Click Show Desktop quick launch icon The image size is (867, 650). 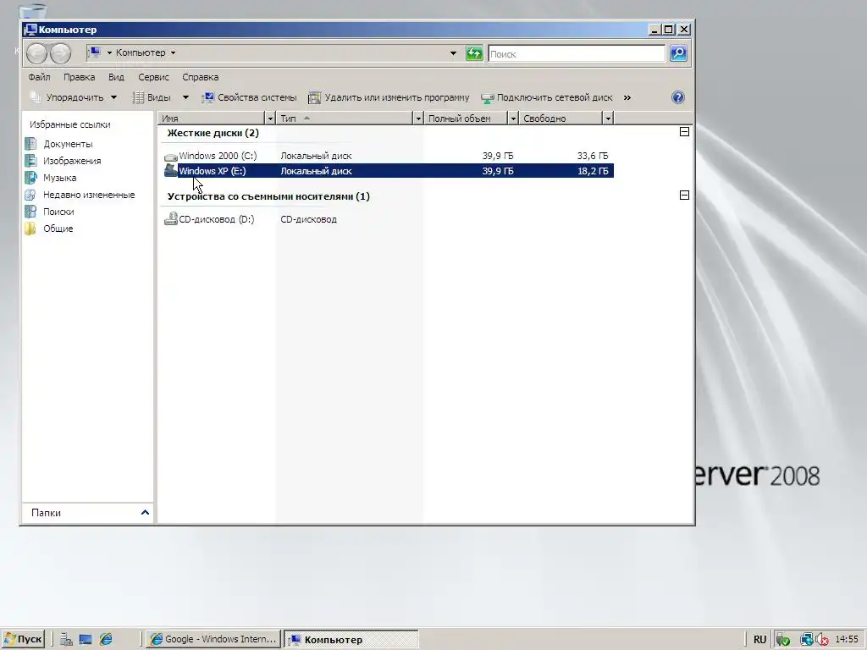(86, 640)
